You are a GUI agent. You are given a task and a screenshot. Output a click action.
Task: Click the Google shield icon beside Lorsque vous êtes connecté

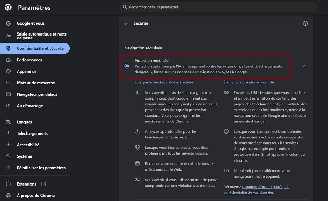[138, 147]
